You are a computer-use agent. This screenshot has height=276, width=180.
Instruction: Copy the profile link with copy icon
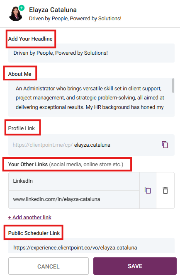click(x=165, y=145)
